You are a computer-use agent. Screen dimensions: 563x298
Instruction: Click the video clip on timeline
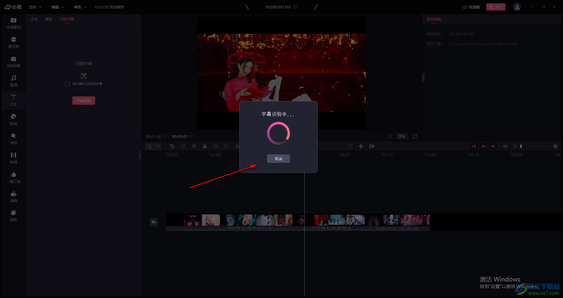point(298,222)
